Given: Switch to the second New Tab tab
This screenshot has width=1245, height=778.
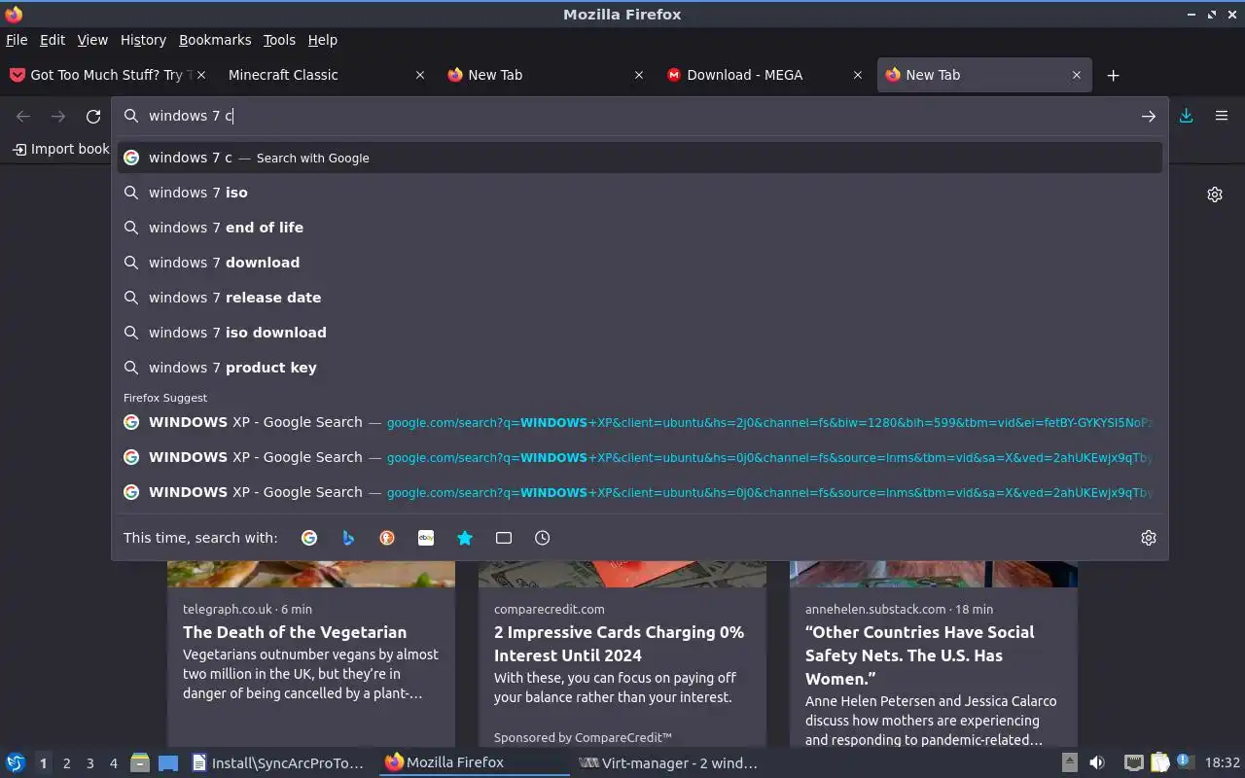Looking at the screenshot, I should point(984,75).
